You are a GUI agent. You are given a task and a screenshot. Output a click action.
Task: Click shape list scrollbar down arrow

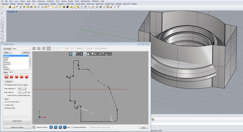coord(30,69)
